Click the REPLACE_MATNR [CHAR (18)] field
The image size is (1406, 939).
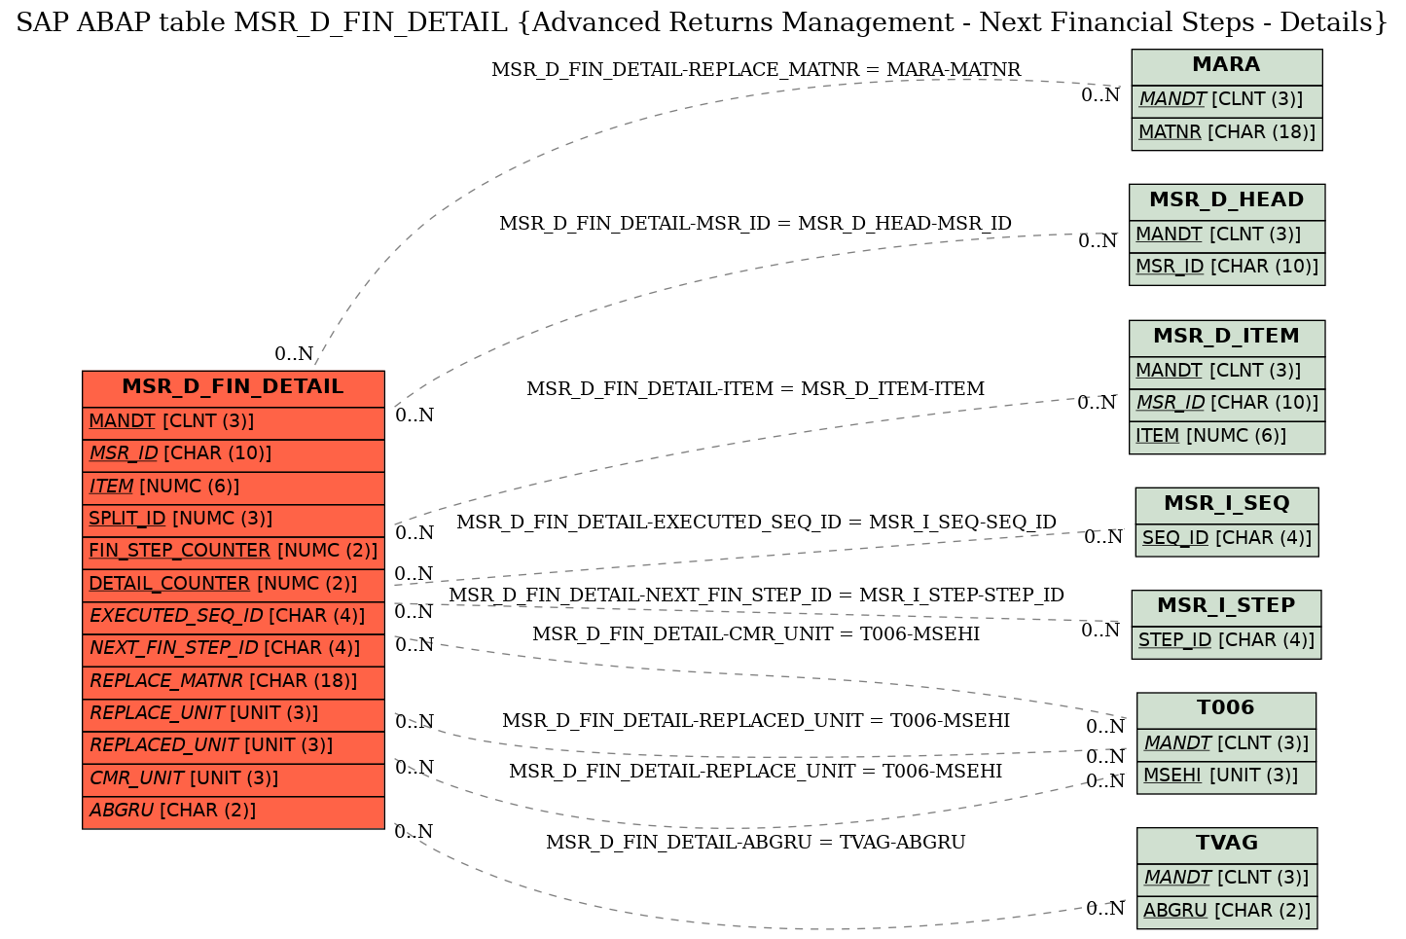234,682
